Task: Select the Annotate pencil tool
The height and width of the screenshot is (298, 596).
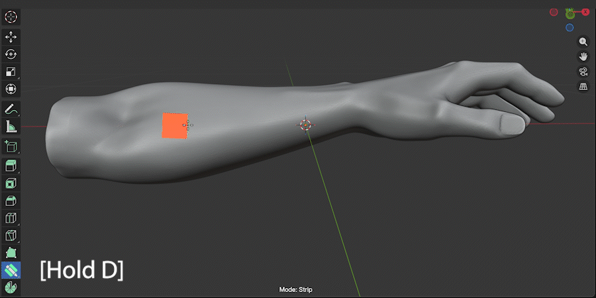Action: pyautogui.click(x=11, y=109)
